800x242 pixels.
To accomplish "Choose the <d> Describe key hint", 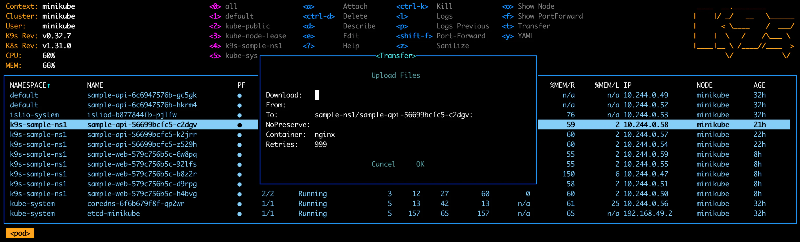I will (339, 26).
